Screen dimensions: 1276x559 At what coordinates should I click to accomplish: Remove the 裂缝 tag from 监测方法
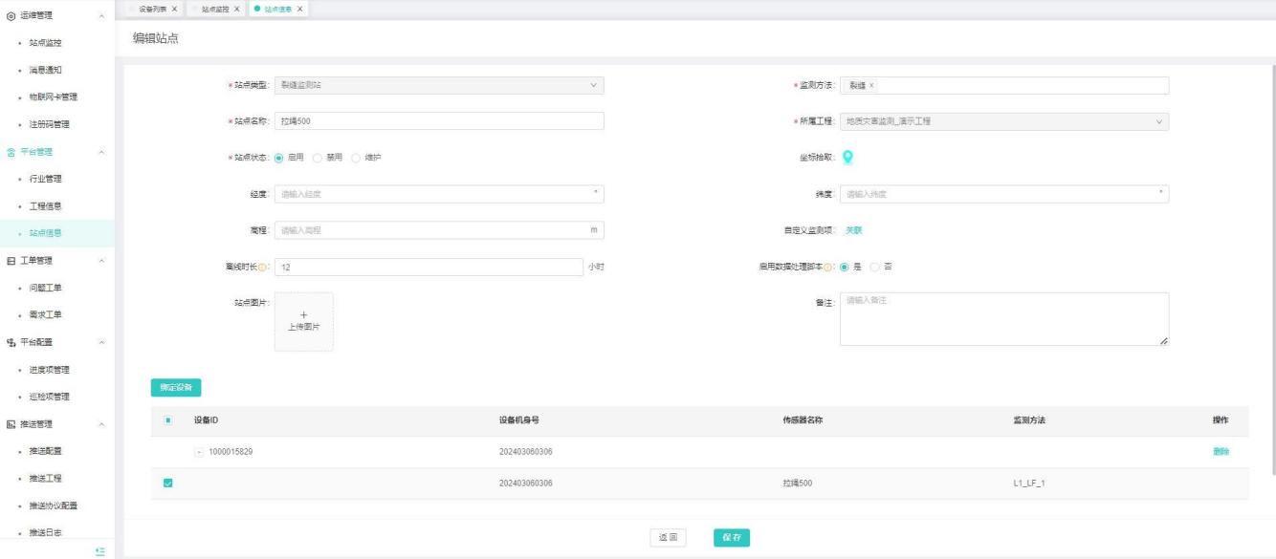point(871,86)
